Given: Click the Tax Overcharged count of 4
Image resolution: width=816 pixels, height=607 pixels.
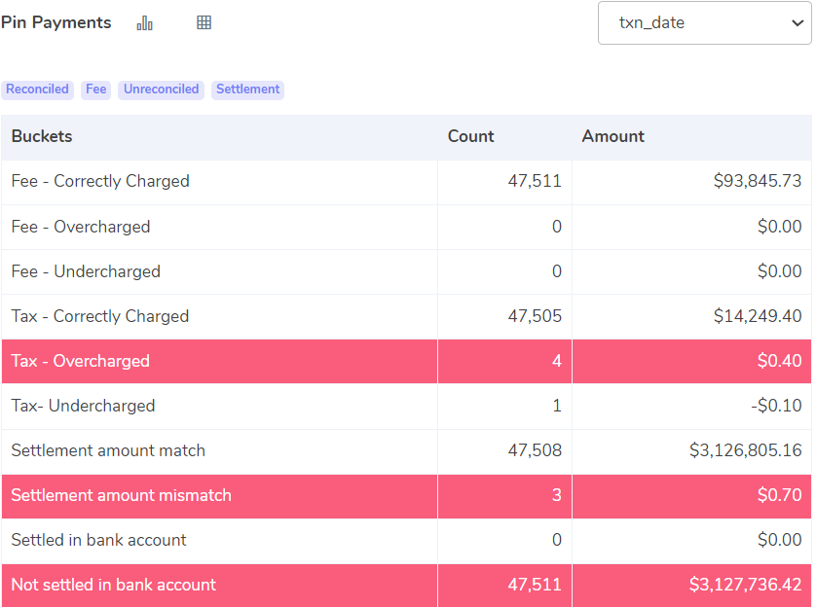Looking at the screenshot, I should [557, 361].
